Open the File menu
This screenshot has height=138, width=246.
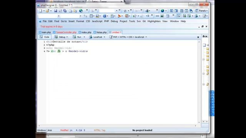[x=45, y=21]
